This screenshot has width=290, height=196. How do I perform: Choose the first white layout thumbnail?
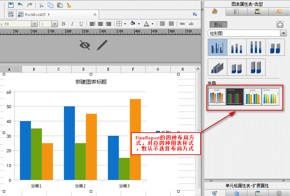coord(217,97)
